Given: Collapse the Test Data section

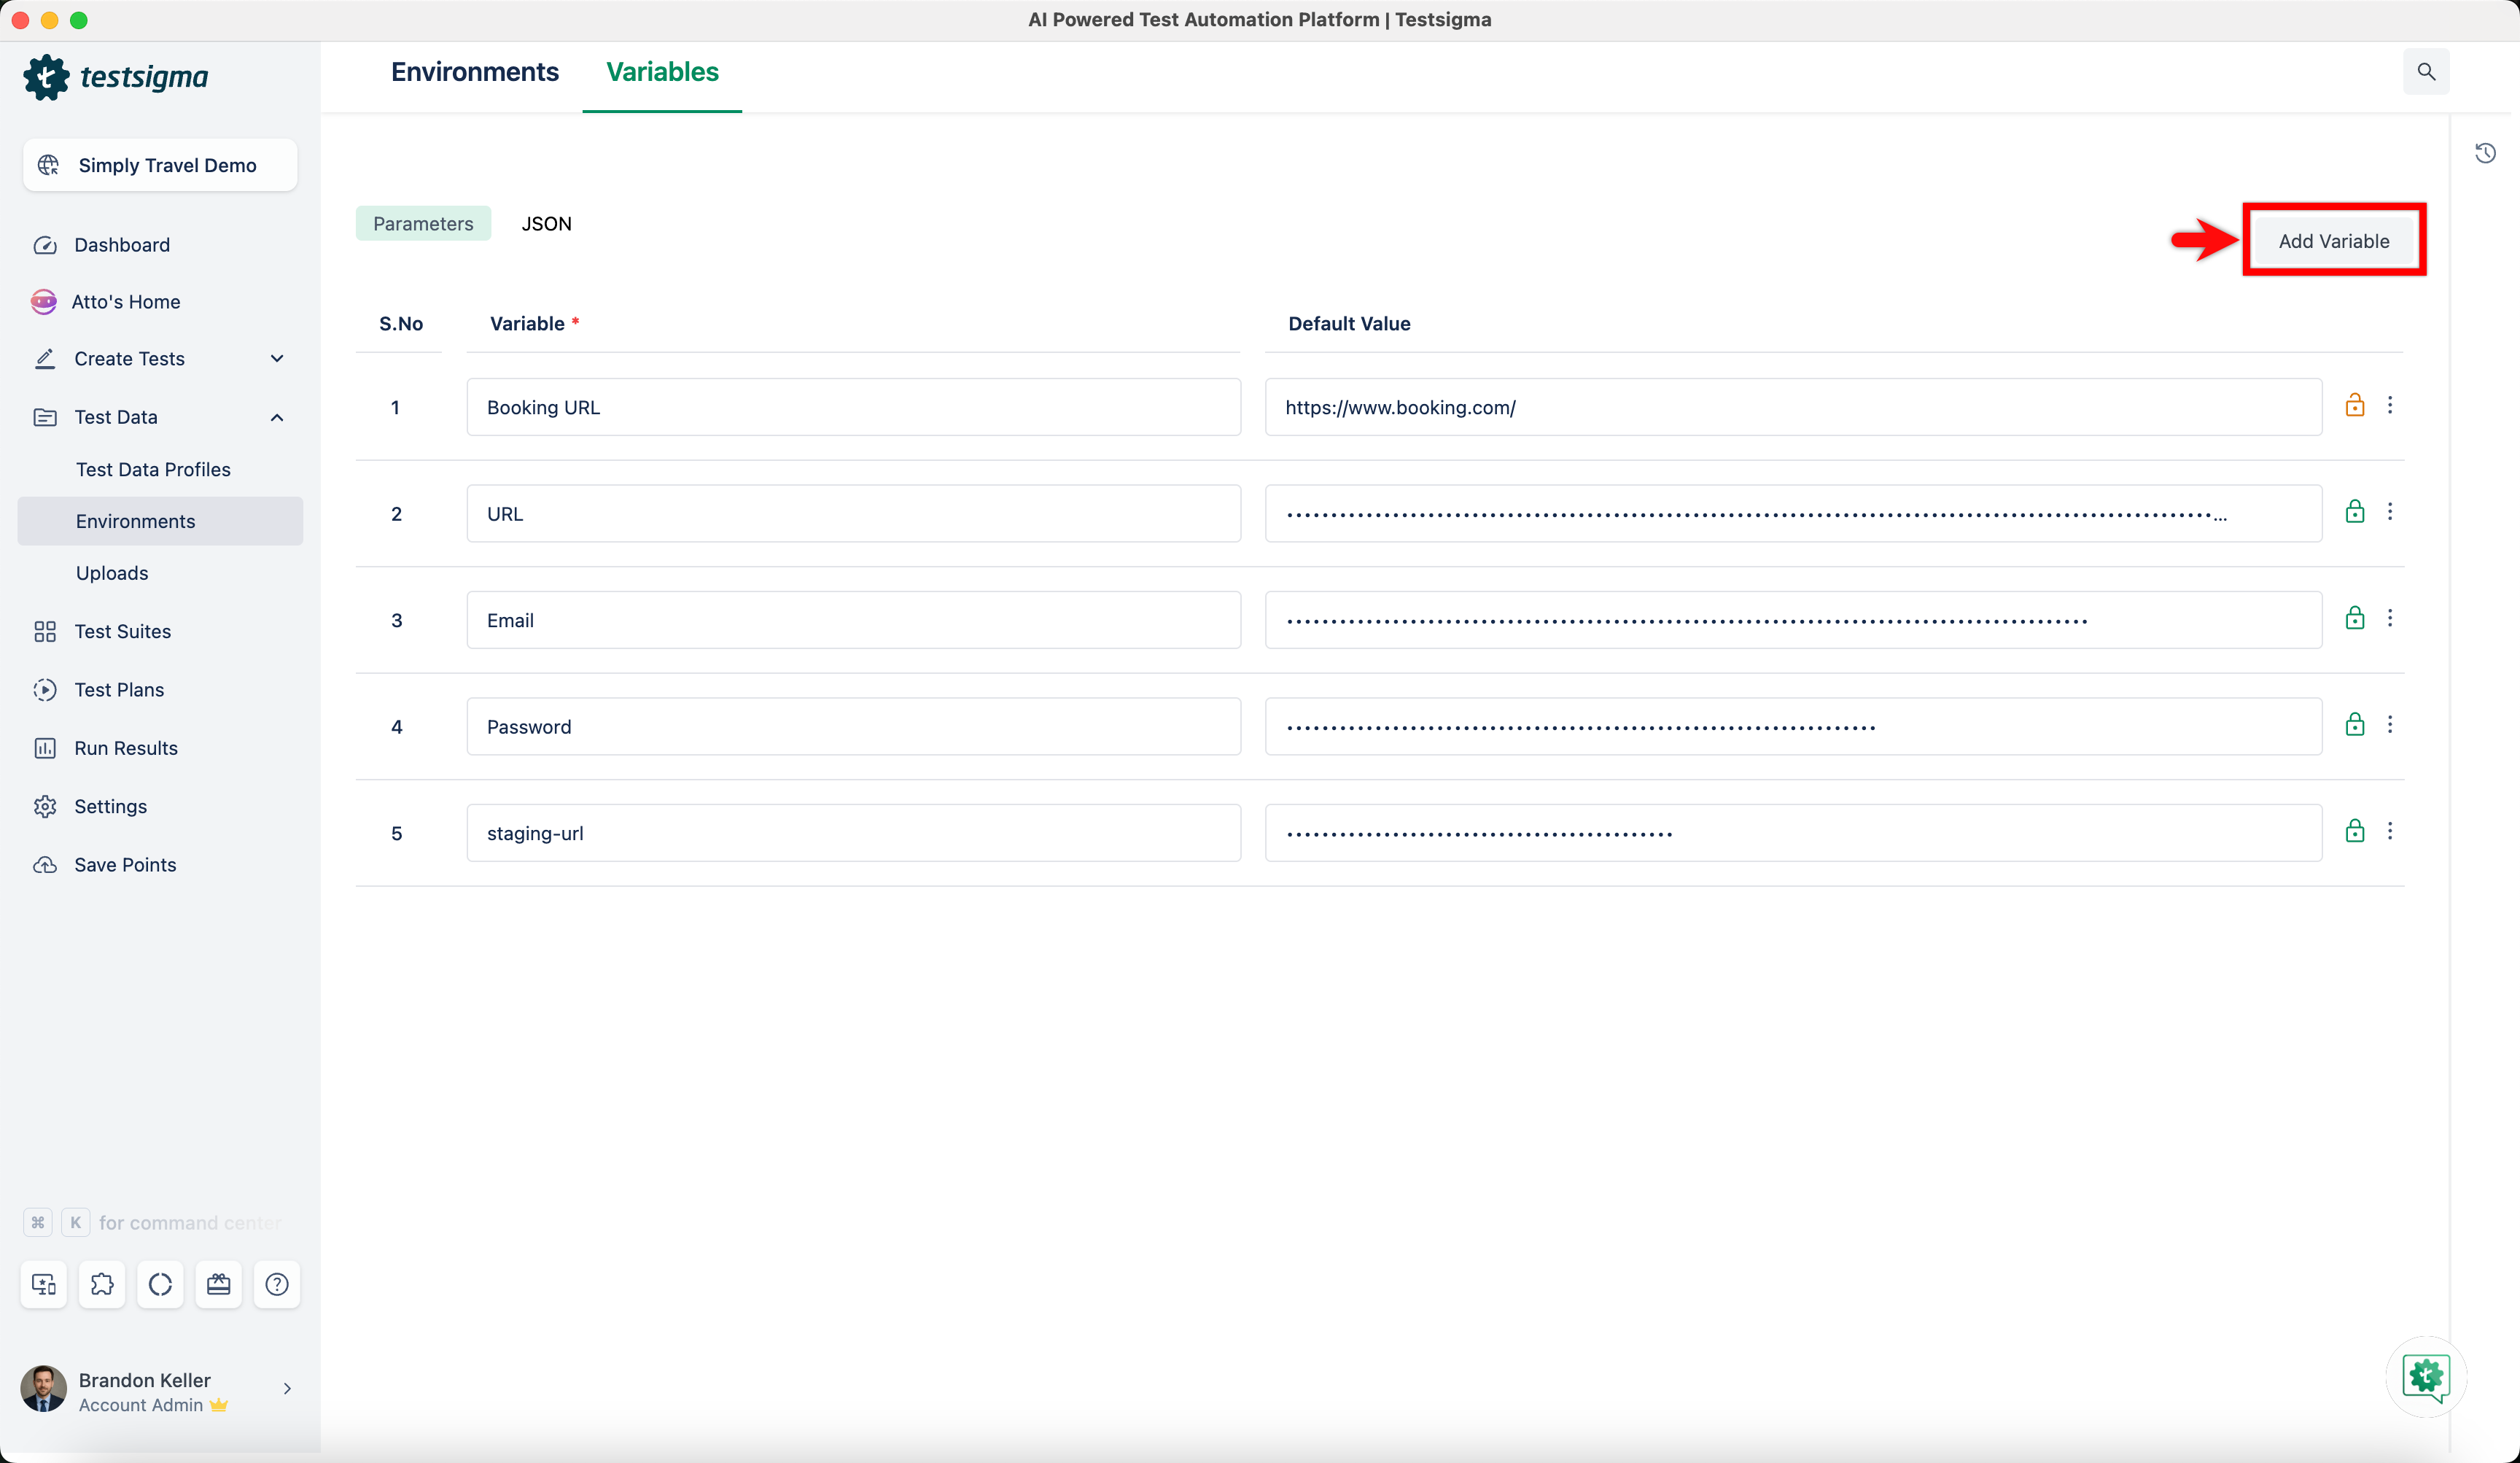Looking at the screenshot, I should [x=277, y=417].
